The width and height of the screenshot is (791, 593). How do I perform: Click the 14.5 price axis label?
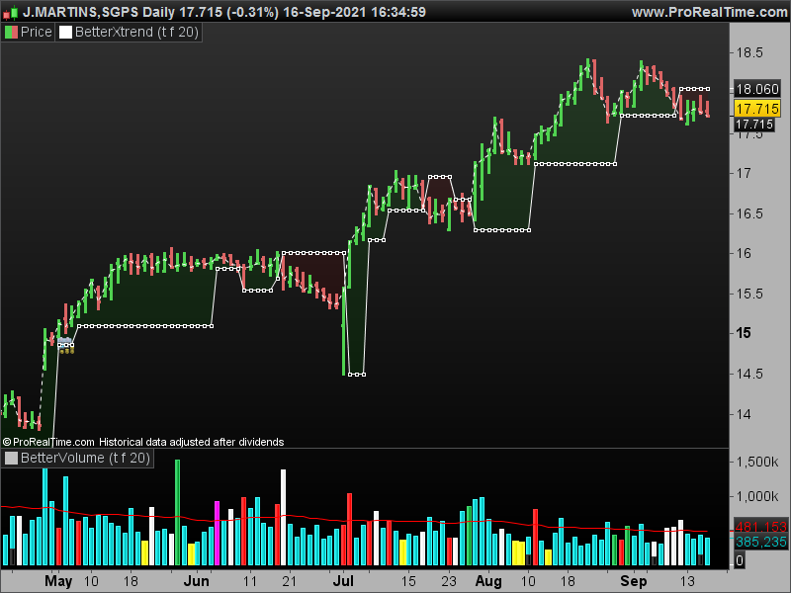749,374
